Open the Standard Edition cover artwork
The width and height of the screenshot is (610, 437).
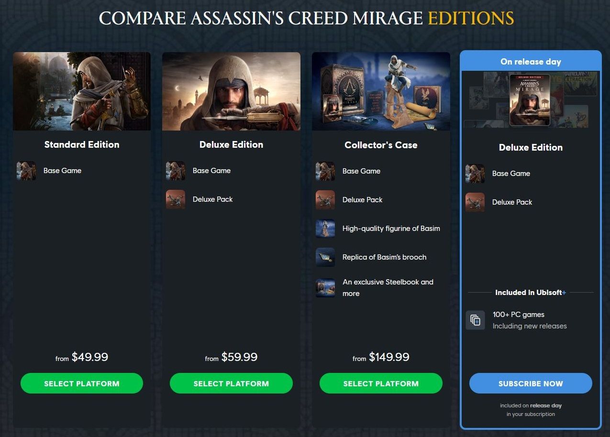[82, 91]
